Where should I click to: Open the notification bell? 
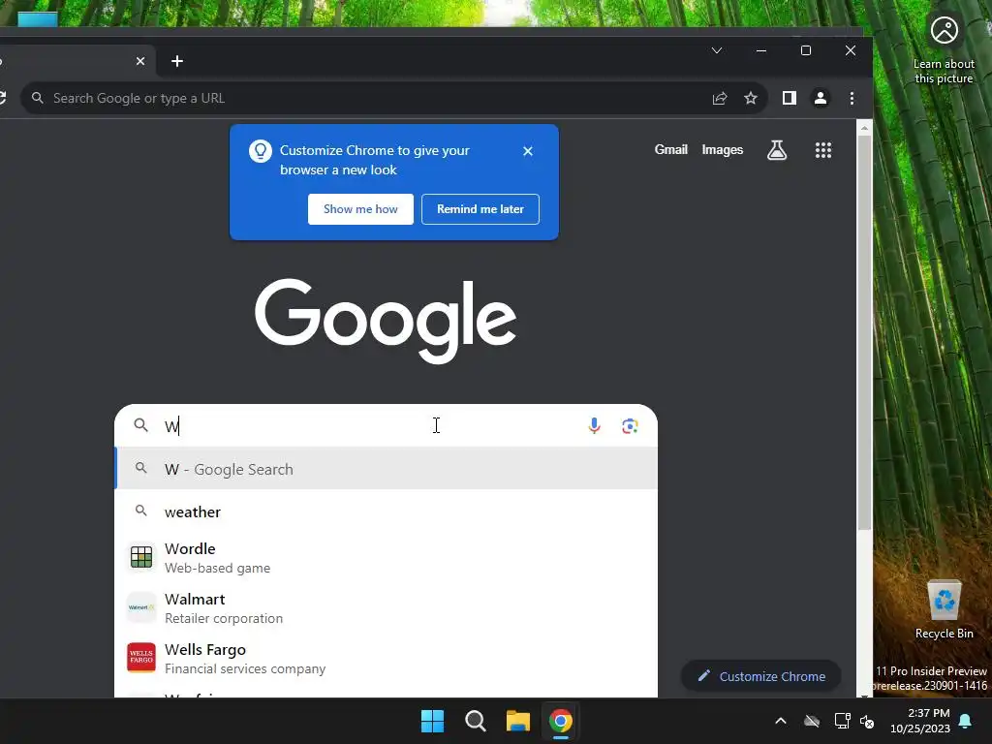[x=966, y=721]
